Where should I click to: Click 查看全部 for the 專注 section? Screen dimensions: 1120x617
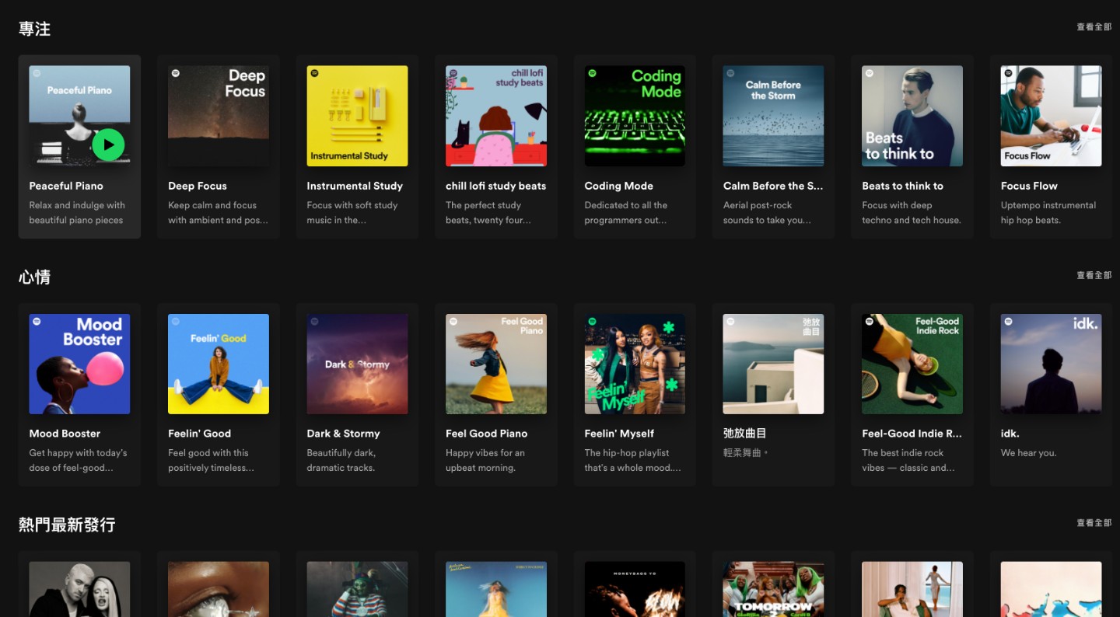[1094, 27]
